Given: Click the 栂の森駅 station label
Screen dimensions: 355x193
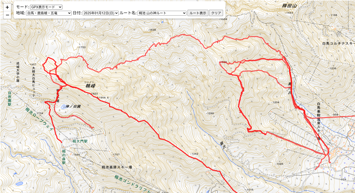Looking at the screenshot, I should pos(64,157).
